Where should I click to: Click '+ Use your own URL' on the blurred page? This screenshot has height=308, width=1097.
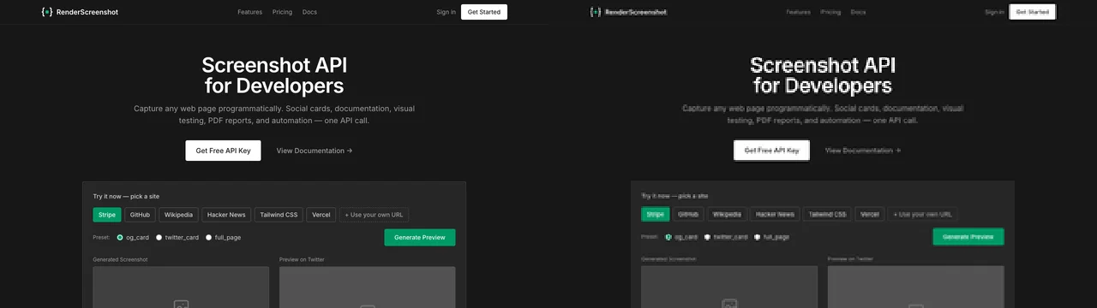click(x=923, y=215)
